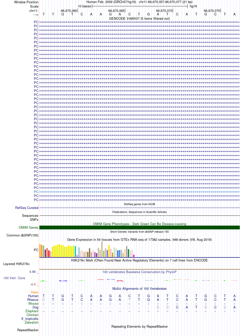Image resolution: width=240 pixels, height=336 pixels.
Task: Click the "Scale" track label
Action: 34,6
